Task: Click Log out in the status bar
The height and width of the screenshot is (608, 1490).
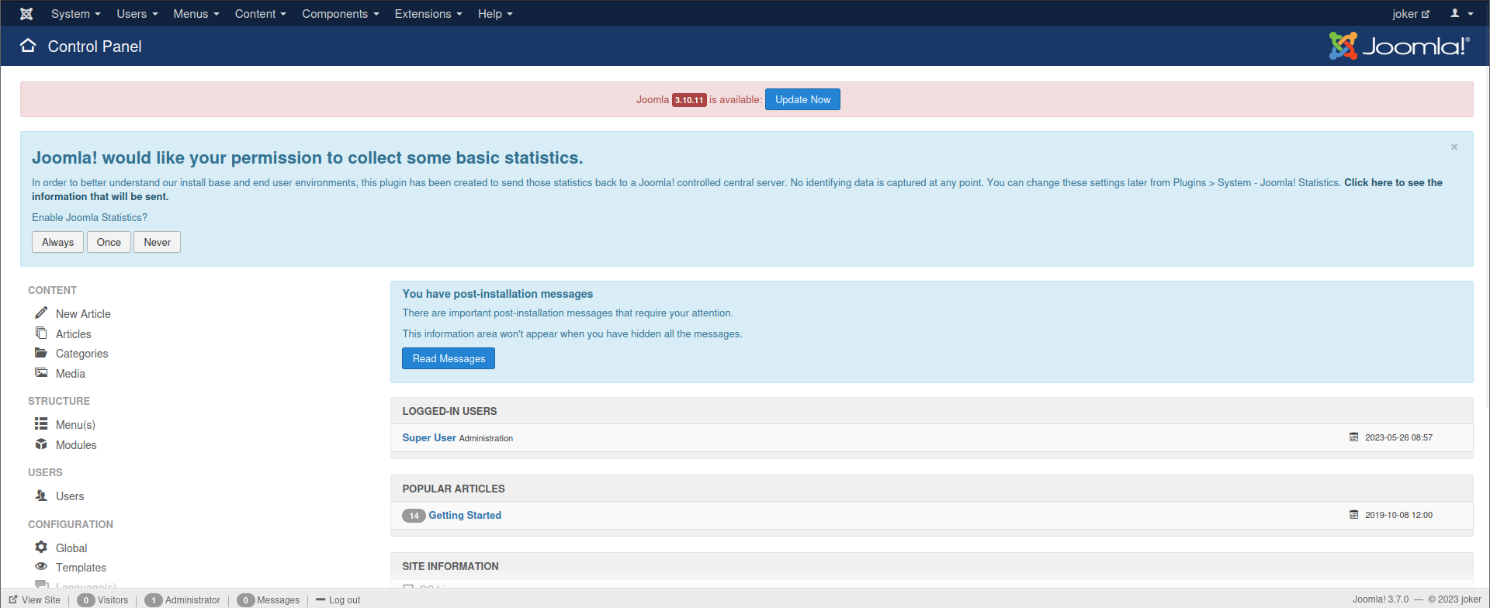Action: click(x=345, y=600)
